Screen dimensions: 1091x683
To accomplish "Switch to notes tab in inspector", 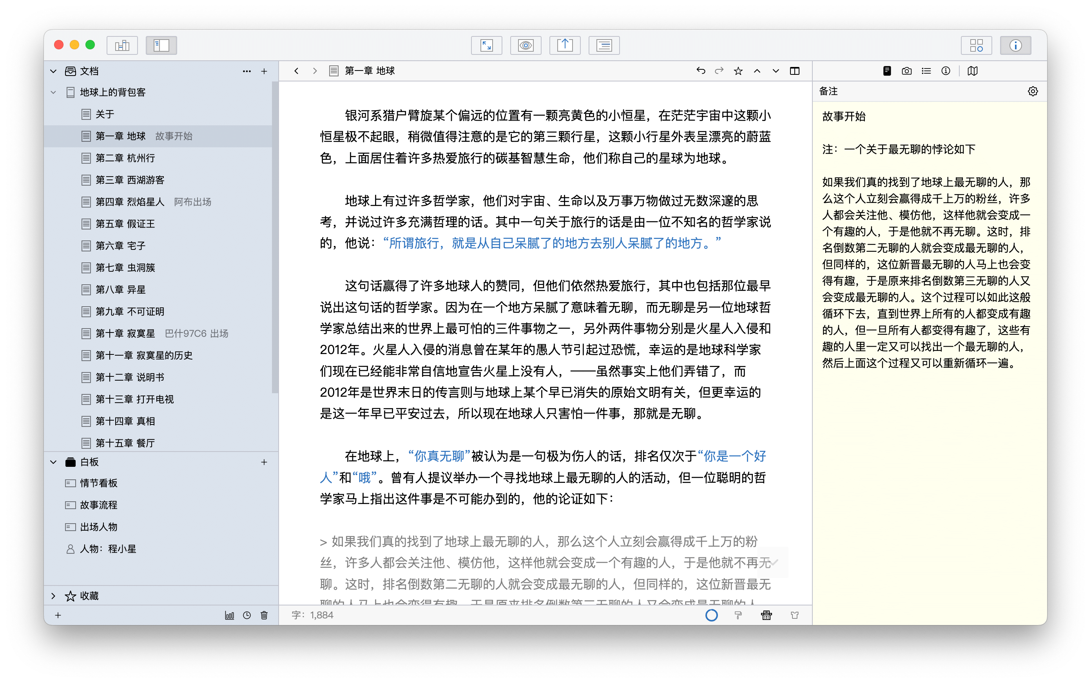I will (x=887, y=71).
